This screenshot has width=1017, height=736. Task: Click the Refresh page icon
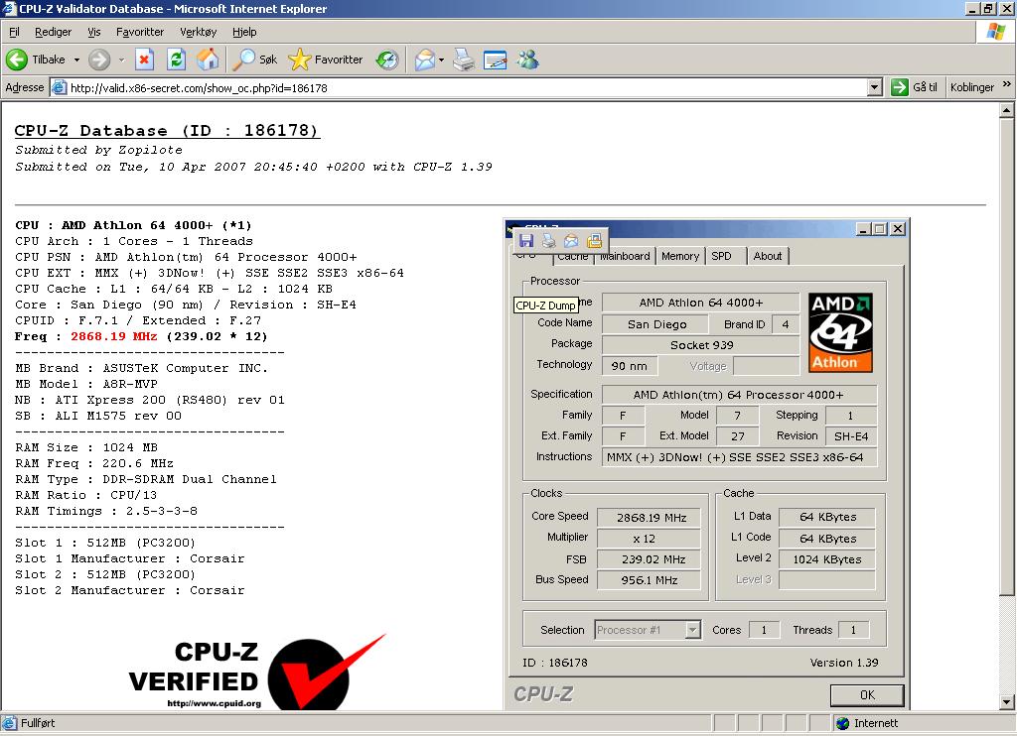point(176,60)
